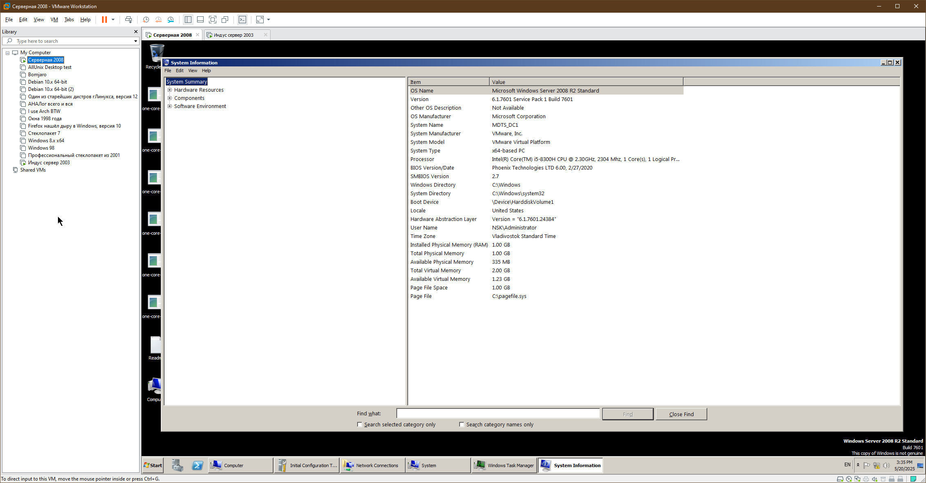Click the Unity mode overlapping windows icon

point(225,20)
